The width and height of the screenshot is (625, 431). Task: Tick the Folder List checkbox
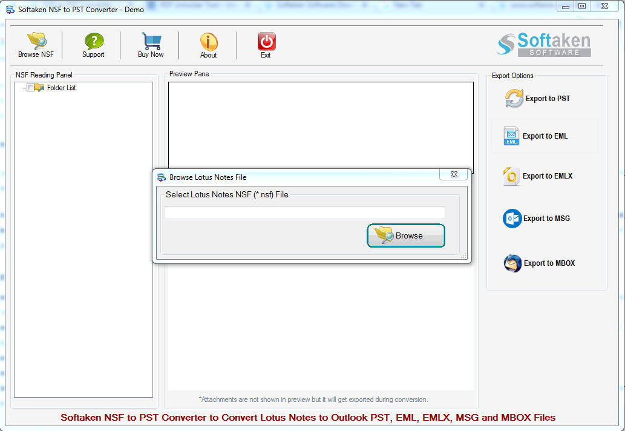pyautogui.click(x=30, y=88)
